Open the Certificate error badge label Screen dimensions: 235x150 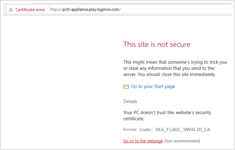coord(30,10)
